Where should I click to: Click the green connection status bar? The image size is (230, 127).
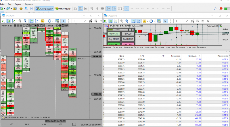(x=227, y=9)
